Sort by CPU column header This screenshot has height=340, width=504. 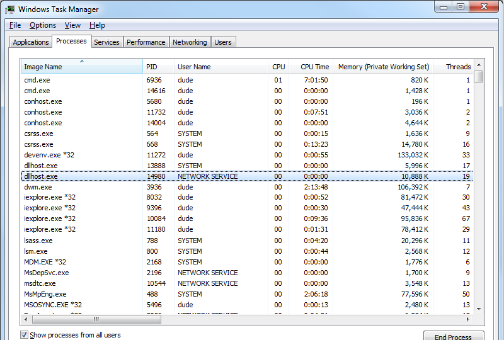tap(278, 67)
